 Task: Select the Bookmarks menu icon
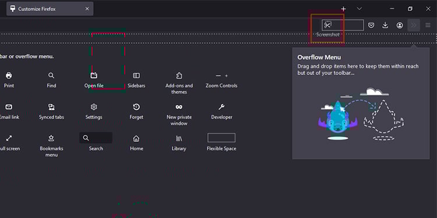(51, 138)
